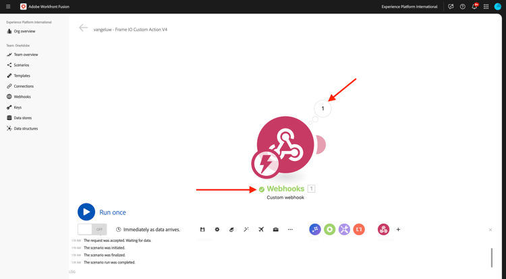Viewport: 506px width, 279px height.
Task: Click the lightning instant trigger badge
Action: click(265, 164)
